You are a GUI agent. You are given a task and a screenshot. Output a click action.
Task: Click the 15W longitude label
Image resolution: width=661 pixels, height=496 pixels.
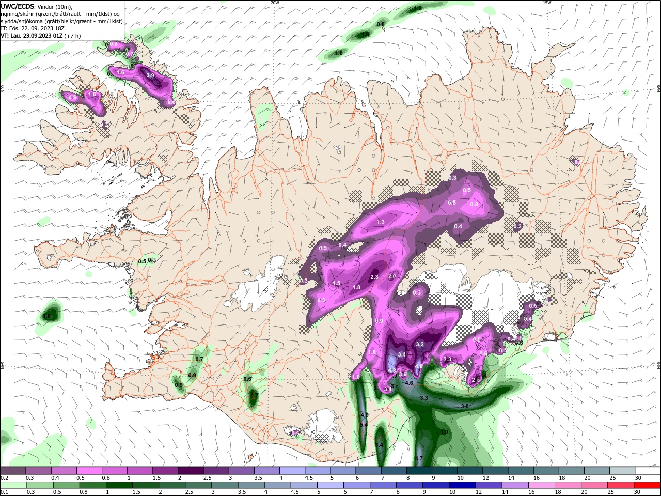point(547,3)
